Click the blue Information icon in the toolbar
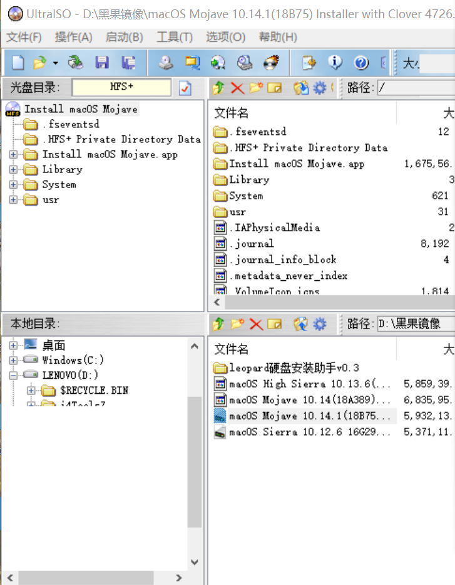The height and width of the screenshot is (585, 455). pyautogui.click(x=335, y=63)
